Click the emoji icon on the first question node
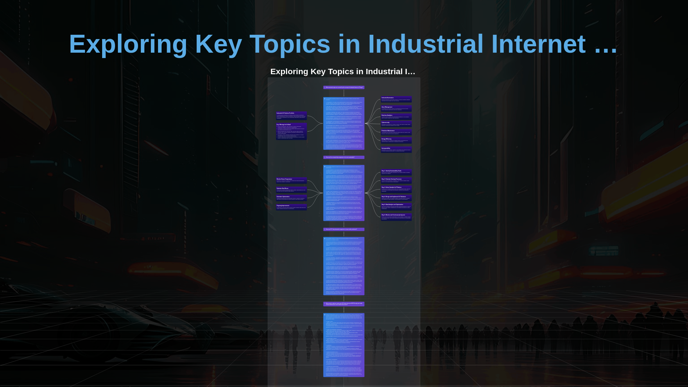The image size is (688, 387). pyautogui.click(x=325, y=87)
